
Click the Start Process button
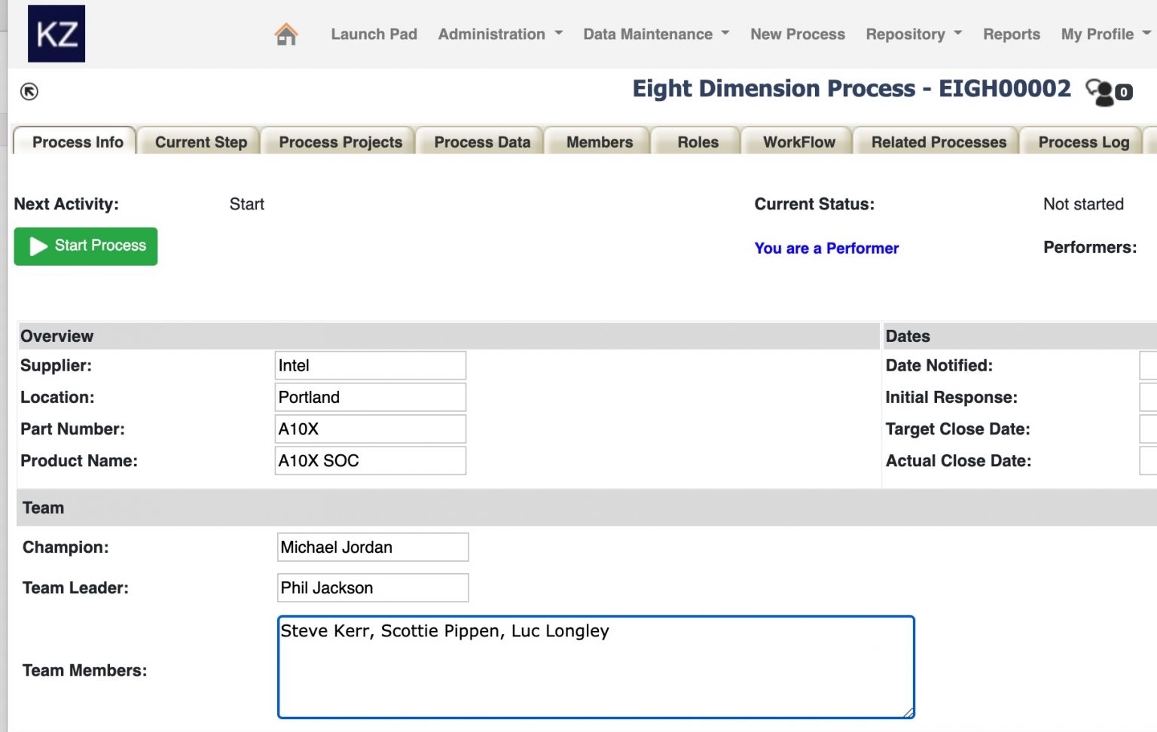click(85, 246)
